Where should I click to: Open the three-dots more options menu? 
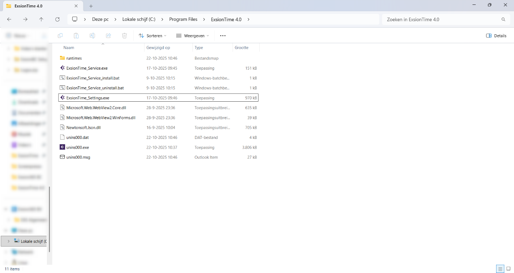coord(223,36)
